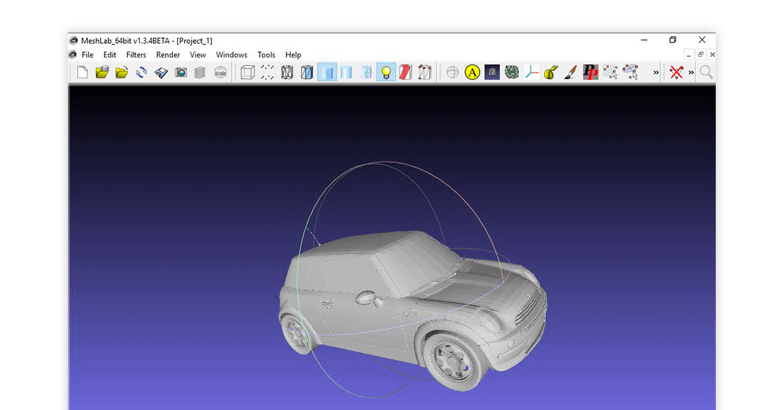Select flat shading render mode
783x410 pixels.
[346, 72]
